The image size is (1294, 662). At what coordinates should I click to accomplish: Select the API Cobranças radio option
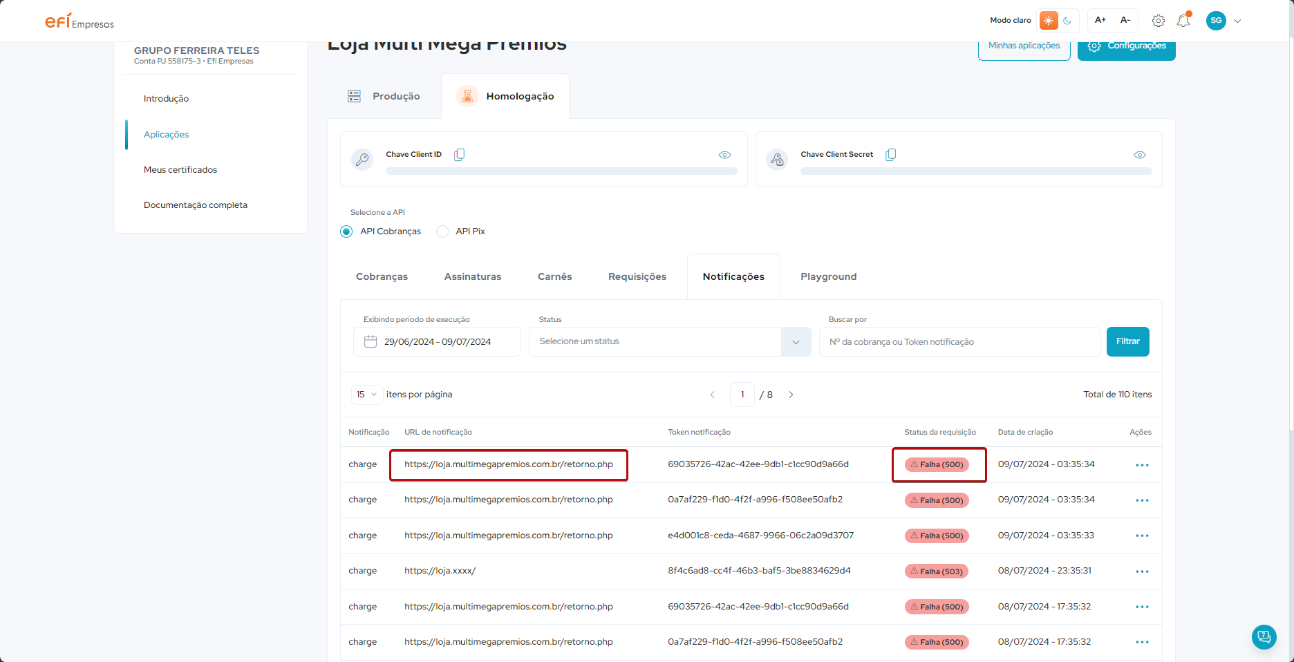coord(346,231)
